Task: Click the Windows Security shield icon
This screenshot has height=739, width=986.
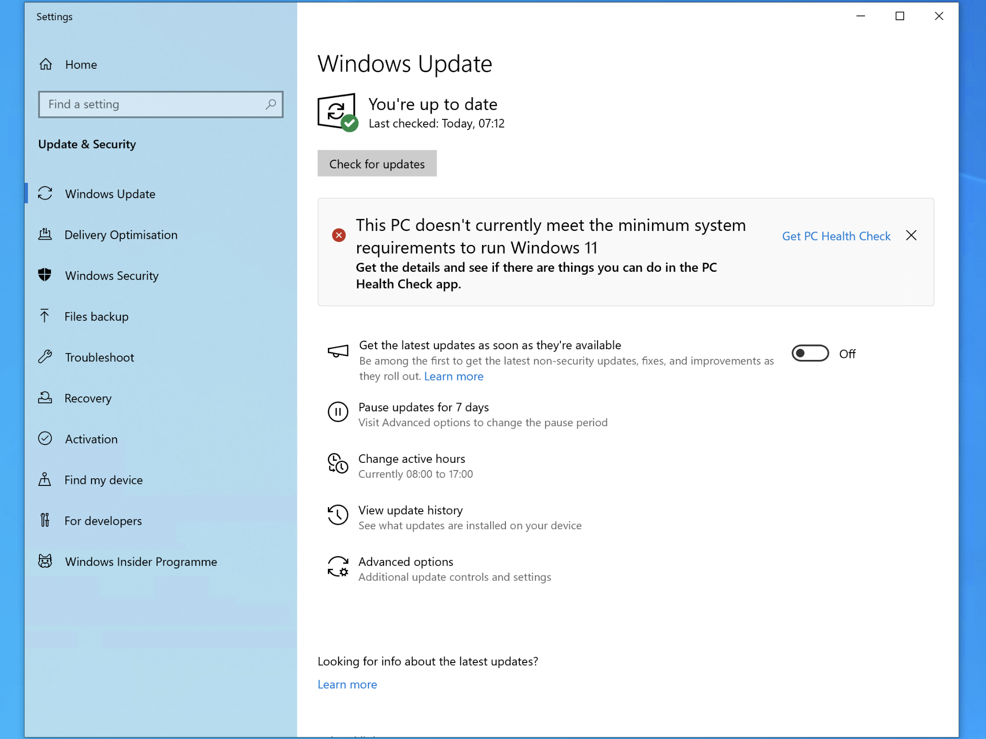Action: (45, 275)
